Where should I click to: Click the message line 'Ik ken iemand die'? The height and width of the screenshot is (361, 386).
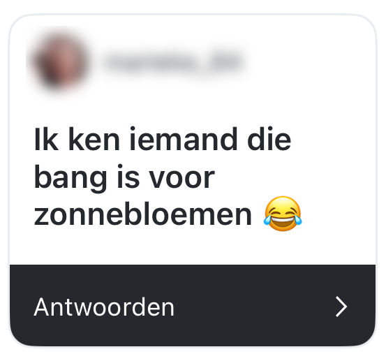pyautogui.click(x=163, y=139)
